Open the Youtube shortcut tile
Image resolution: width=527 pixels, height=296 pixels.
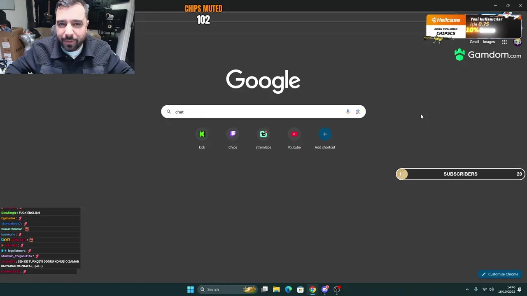[294, 139]
